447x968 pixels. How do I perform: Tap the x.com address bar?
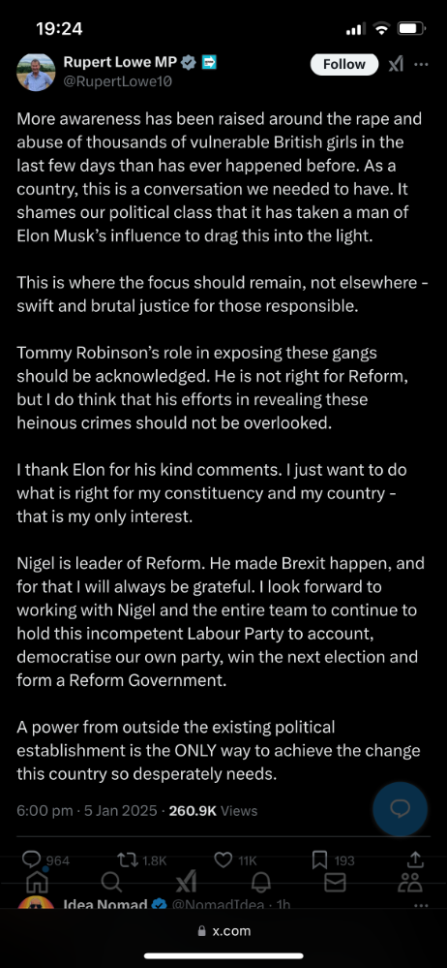pyautogui.click(x=223, y=931)
